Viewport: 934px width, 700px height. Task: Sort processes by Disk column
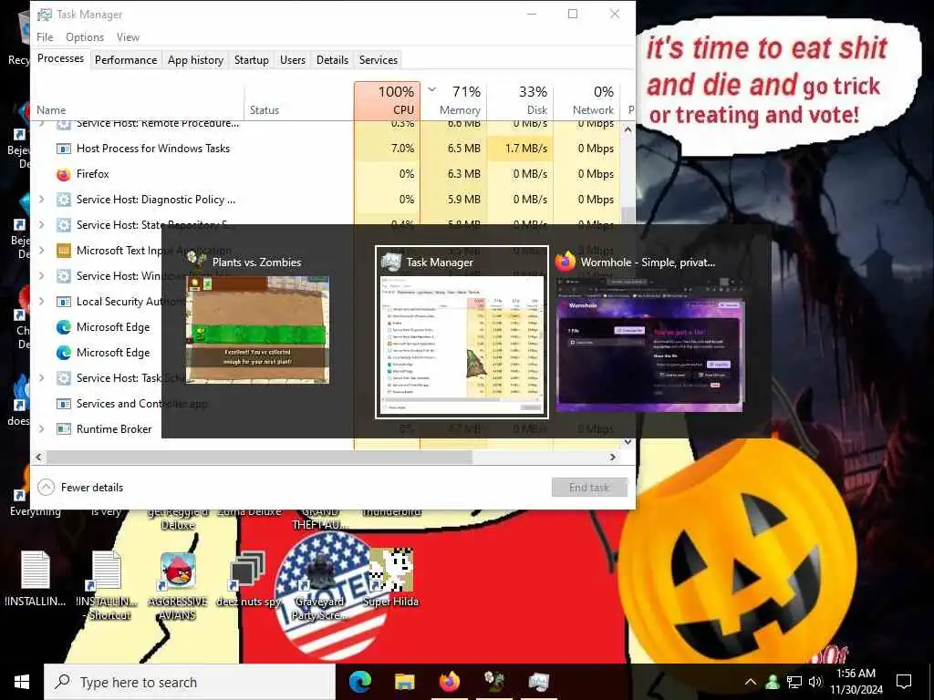[x=521, y=100]
